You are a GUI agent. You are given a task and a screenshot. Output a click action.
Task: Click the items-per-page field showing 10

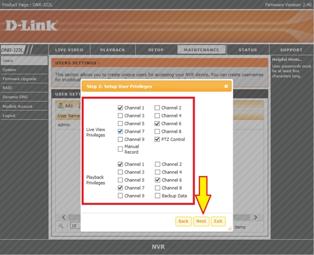click(75, 225)
